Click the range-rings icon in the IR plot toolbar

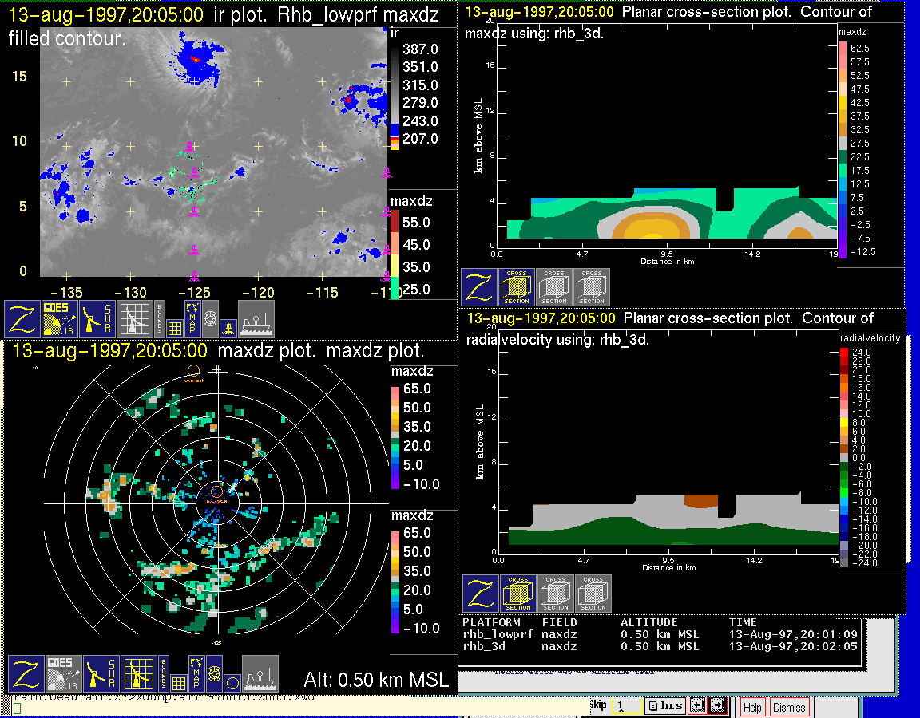[211, 318]
